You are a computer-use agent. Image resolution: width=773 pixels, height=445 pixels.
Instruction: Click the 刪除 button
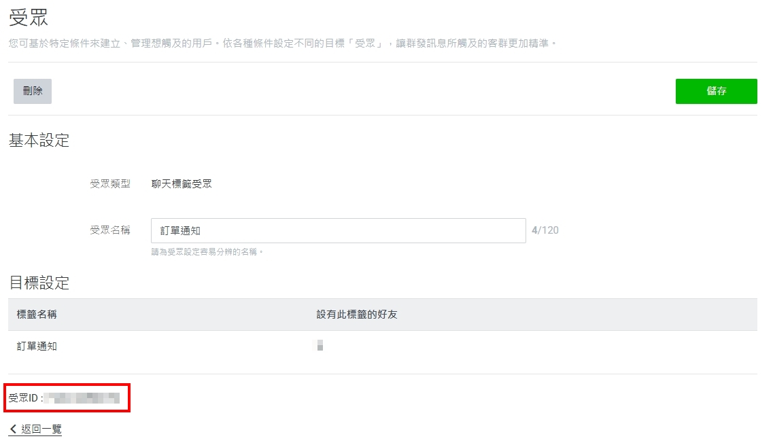point(33,91)
